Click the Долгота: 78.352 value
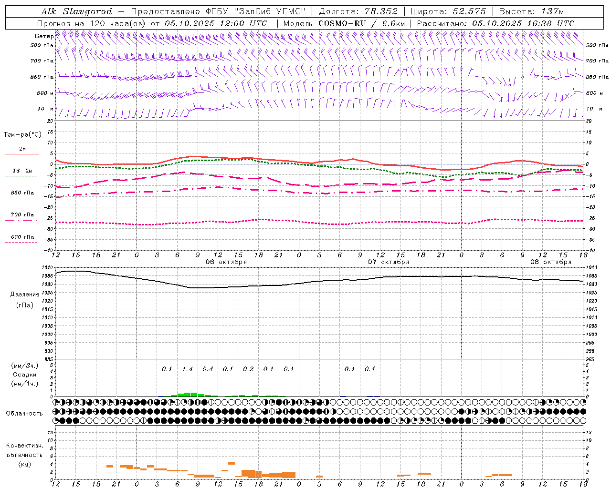Viewport: 611px width, 488px height. tap(358, 11)
